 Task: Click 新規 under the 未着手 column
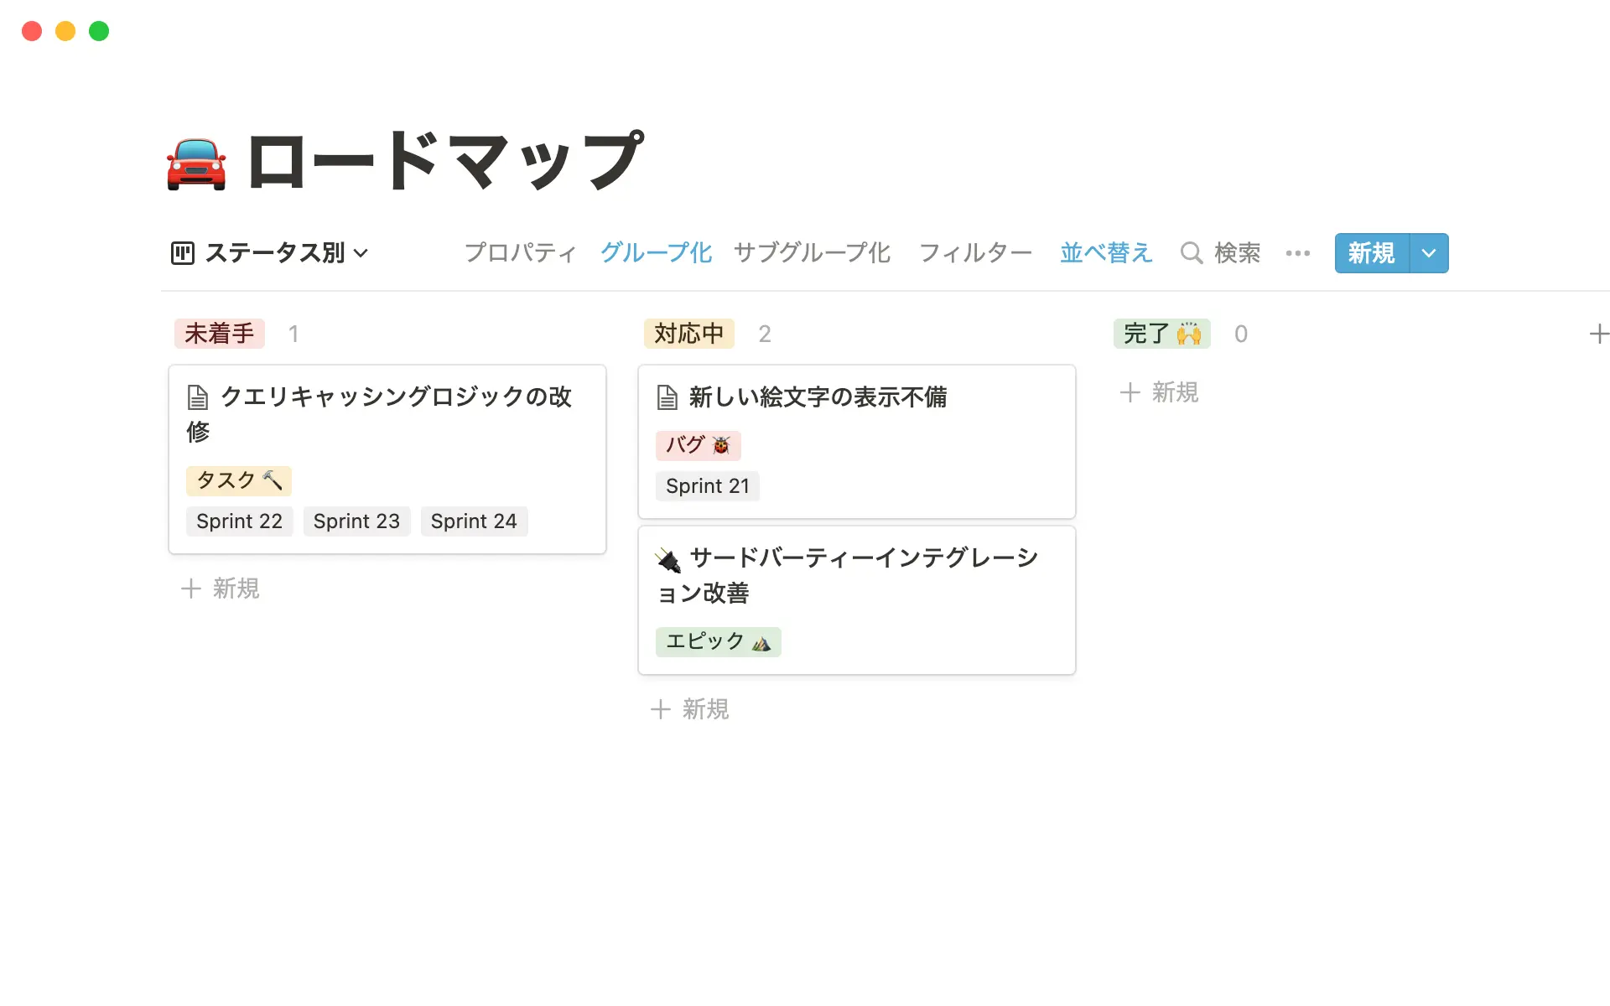[220, 589]
